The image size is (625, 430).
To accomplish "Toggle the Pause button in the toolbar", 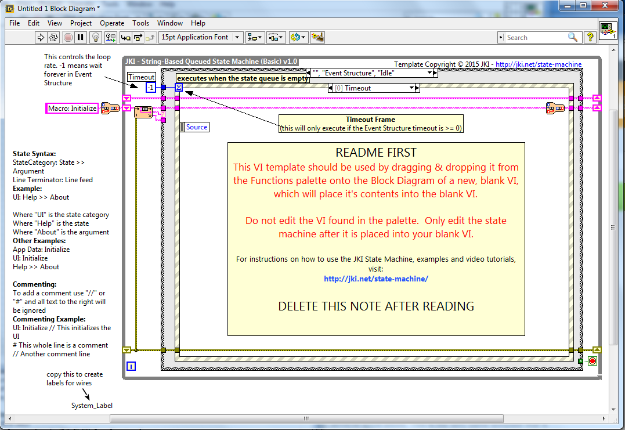I will (81, 38).
